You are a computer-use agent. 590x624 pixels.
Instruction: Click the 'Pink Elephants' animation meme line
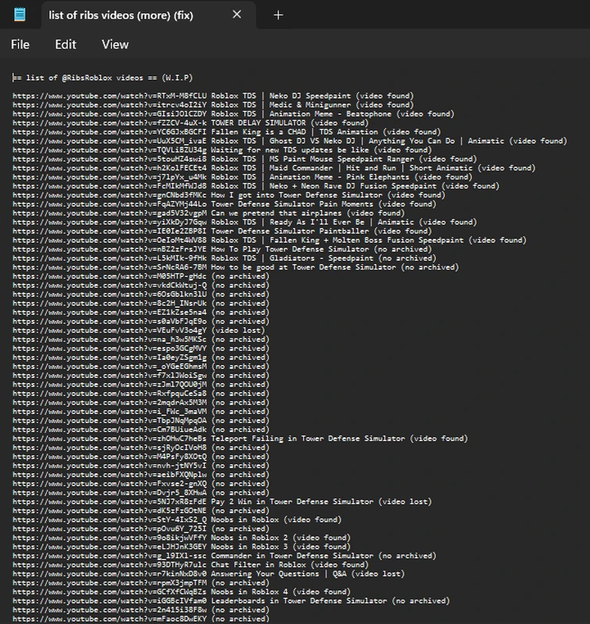(242, 177)
